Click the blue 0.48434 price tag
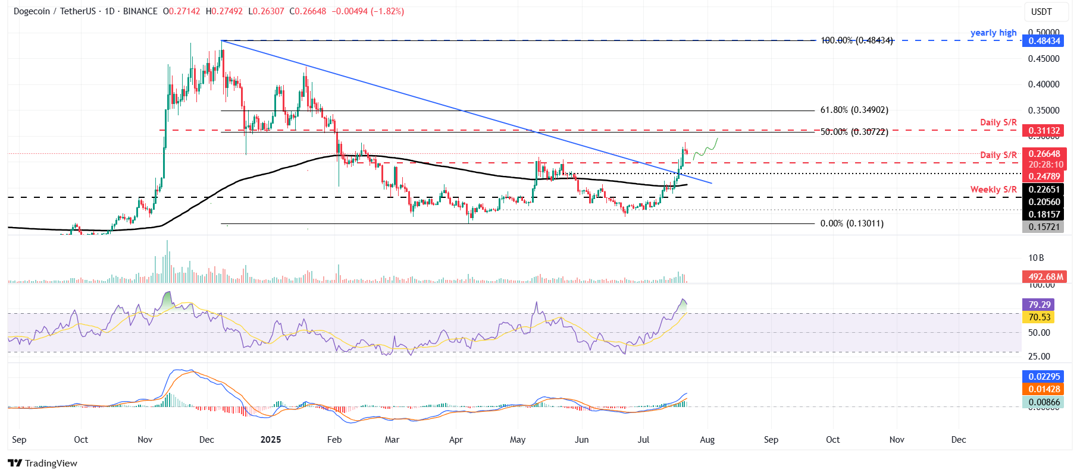The height and width of the screenshot is (476, 1080). click(1044, 41)
